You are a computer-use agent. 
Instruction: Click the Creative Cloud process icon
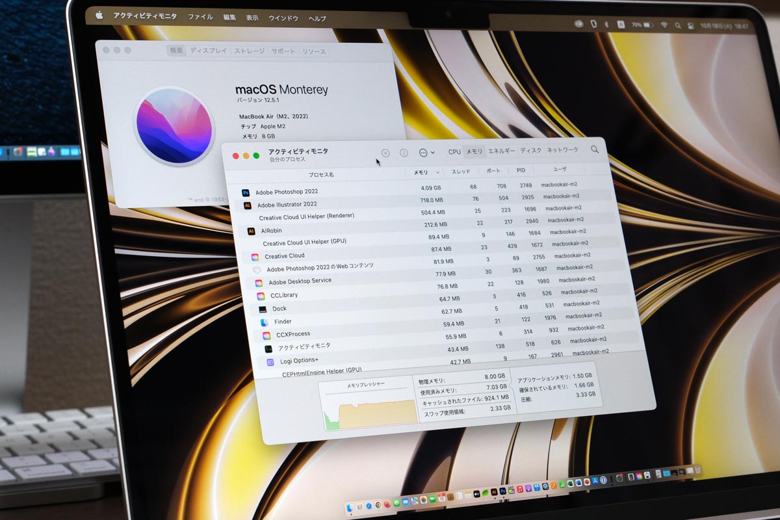coord(255,257)
